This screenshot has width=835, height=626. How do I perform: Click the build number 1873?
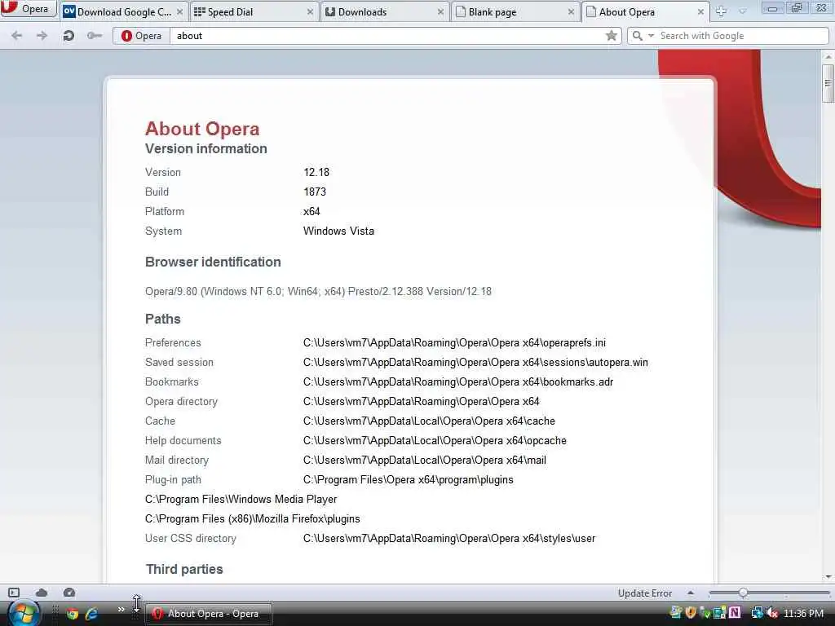click(x=315, y=192)
